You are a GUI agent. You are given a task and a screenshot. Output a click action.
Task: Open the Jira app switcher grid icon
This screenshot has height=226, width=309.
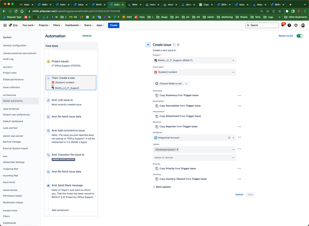pos(5,25)
